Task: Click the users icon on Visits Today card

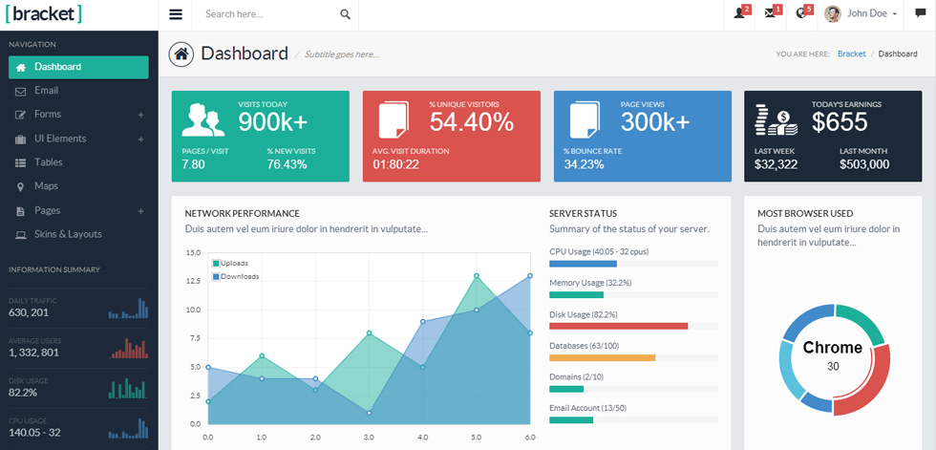Action: pos(202,120)
